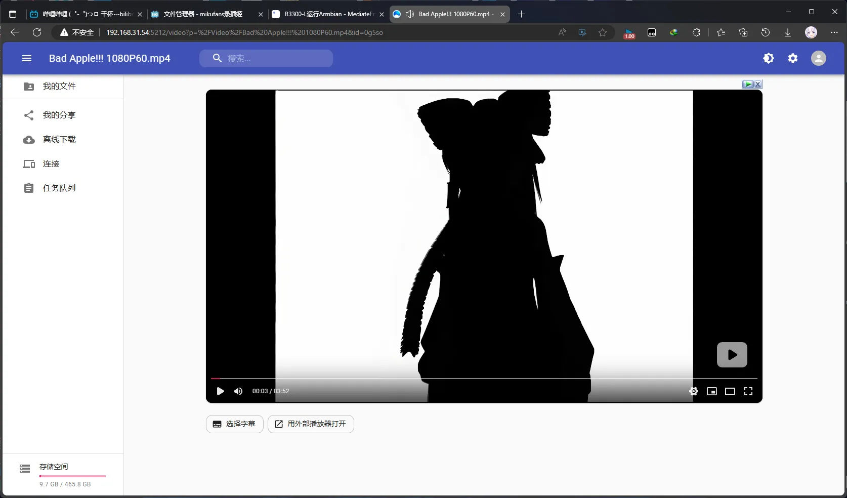Seek on the video progress bar
Image resolution: width=847 pixels, height=498 pixels.
484,379
